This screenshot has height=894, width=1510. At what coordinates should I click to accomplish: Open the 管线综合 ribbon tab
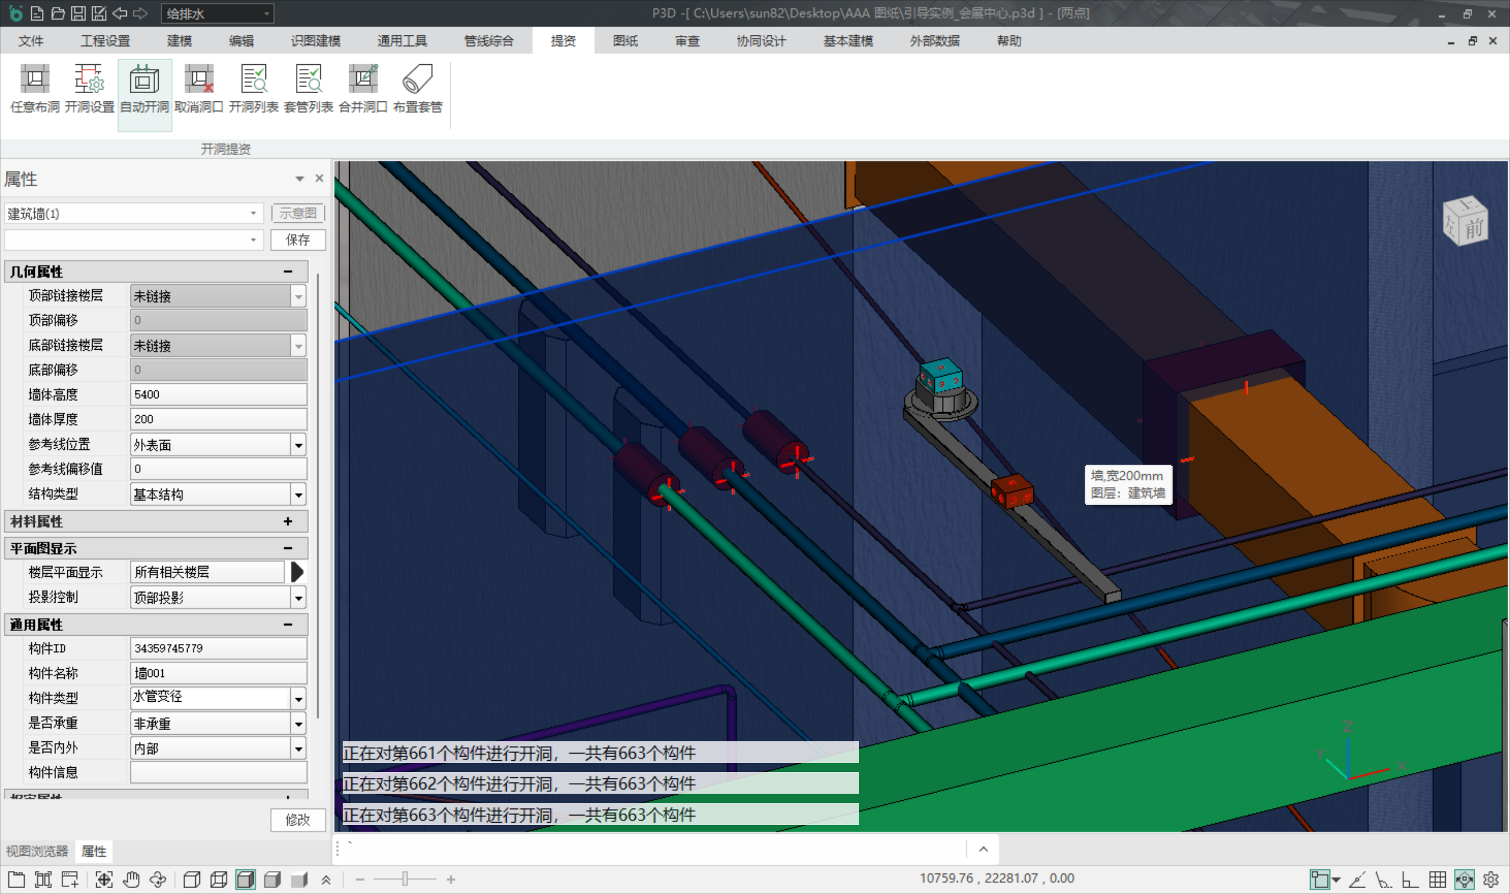click(x=488, y=41)
